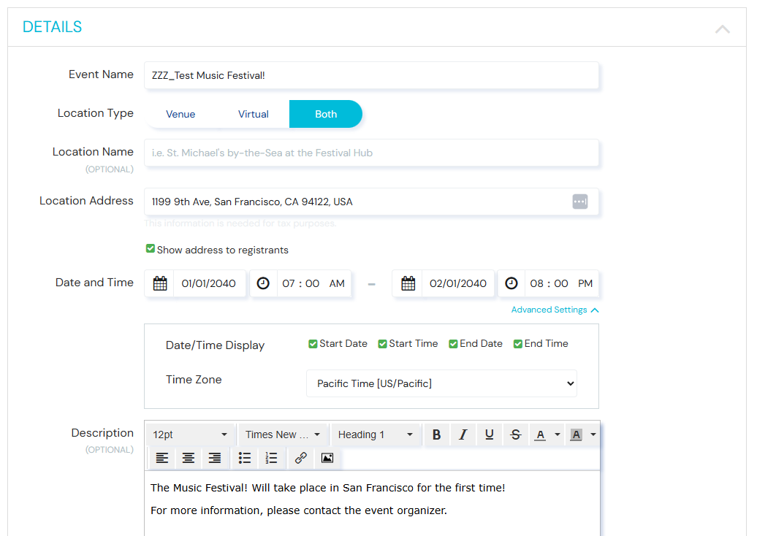Select Virtual location type

point(253,114)
